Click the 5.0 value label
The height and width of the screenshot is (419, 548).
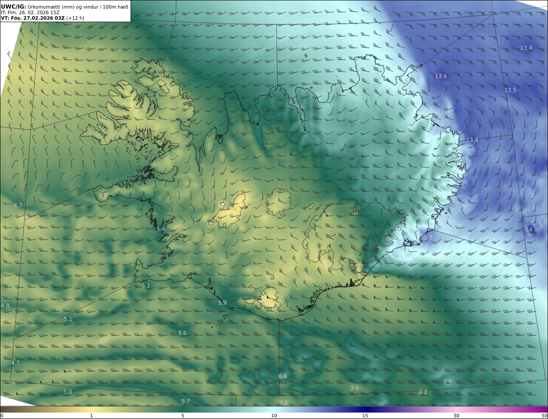point(68,392)
